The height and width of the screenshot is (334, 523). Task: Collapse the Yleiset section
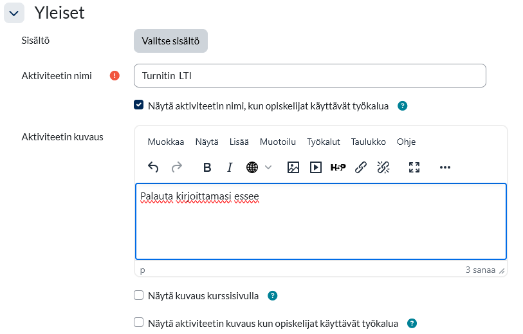pyautogui.click(x=14, y=13)
